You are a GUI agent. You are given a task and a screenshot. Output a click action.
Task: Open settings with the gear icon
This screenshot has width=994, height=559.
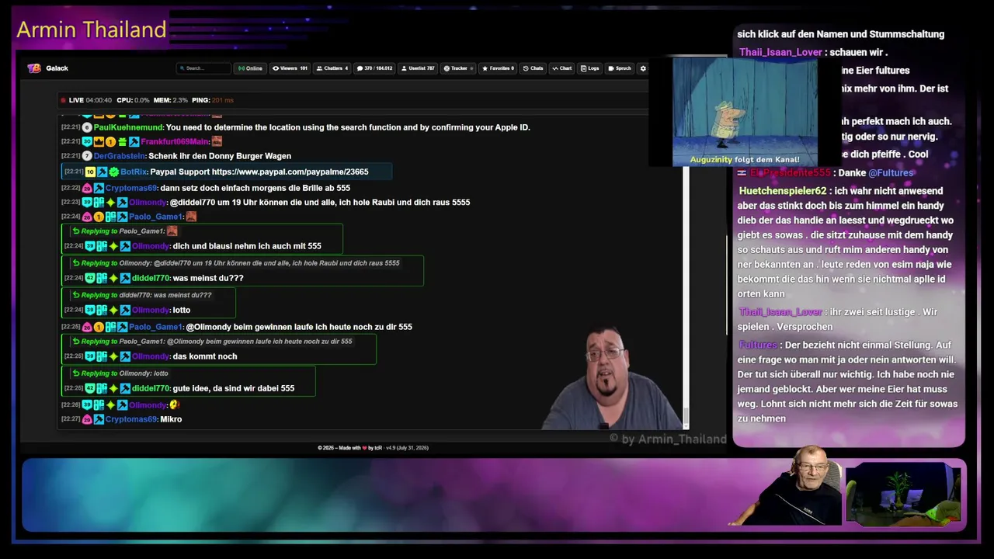(x=643, y=68)
